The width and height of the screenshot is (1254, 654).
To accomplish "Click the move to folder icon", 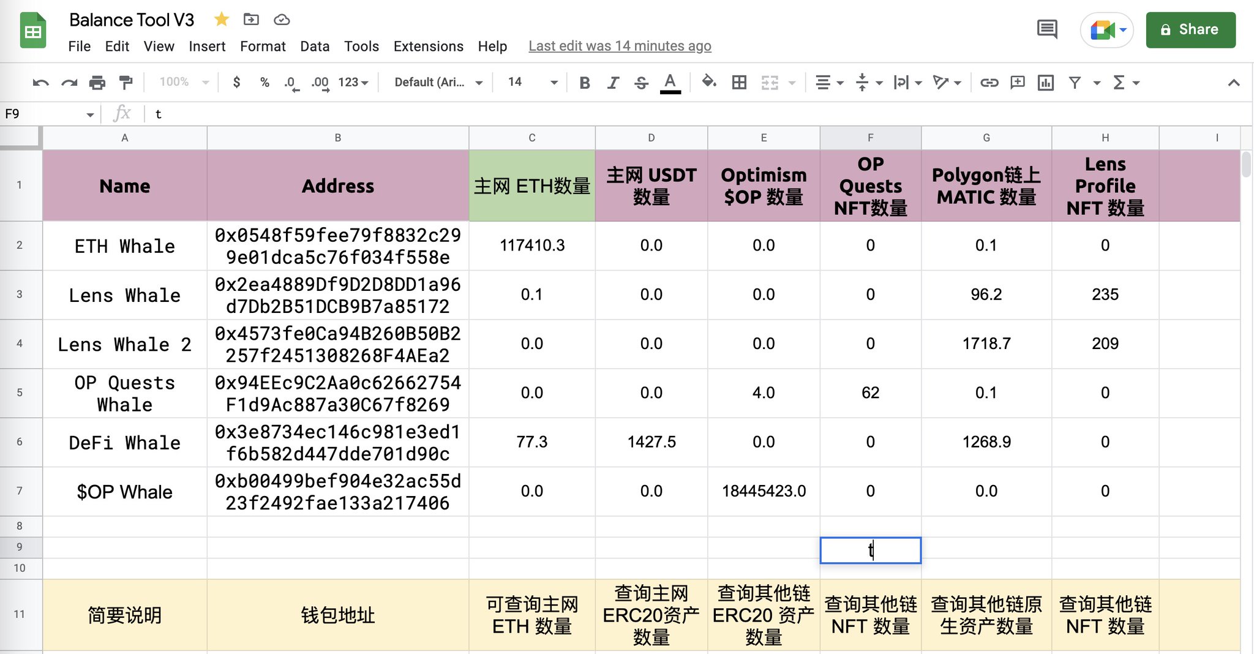I will (x=251, y=20).
